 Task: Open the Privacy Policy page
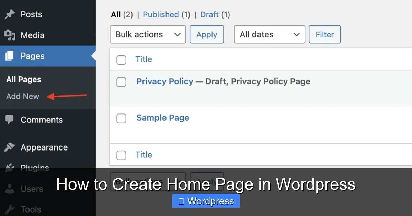(x=165, y=81)
